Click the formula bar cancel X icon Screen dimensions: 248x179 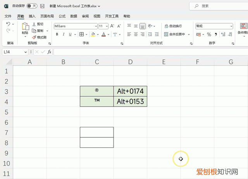coord(37,52)
